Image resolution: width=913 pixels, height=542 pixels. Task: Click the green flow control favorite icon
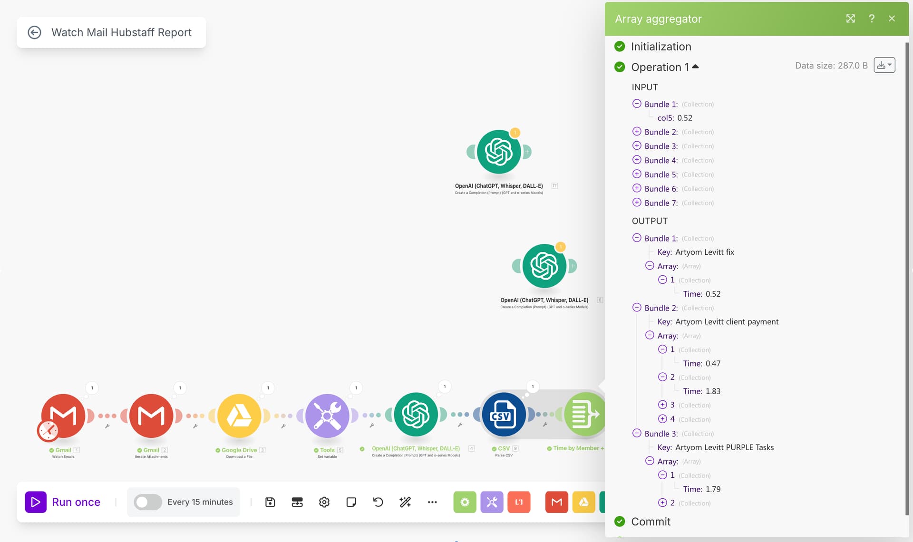coord(465,502)
